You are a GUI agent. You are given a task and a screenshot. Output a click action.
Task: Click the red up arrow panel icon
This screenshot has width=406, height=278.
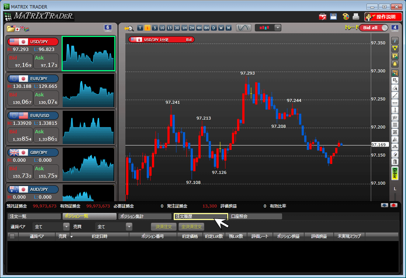pyautogui.click(x=394, y=205)
